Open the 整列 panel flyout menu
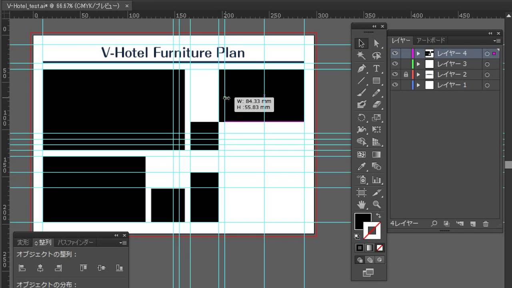This screenshot has height=288, width=512. pos(123,242)
